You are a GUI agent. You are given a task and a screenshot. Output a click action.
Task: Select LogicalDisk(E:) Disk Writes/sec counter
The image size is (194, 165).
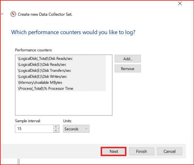[42, 76]
